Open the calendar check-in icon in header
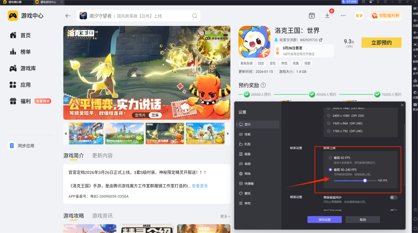Screen dimensions: 418x233 (x=312, y=15)
